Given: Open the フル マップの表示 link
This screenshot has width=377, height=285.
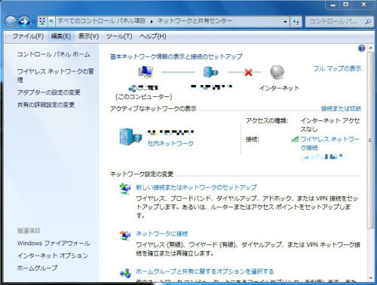Looking at the screenshot, I should click(x=337, y=68).
